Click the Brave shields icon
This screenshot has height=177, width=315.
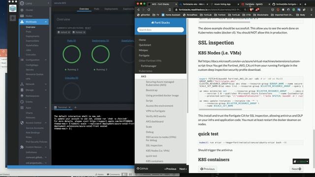click(252, 9)
